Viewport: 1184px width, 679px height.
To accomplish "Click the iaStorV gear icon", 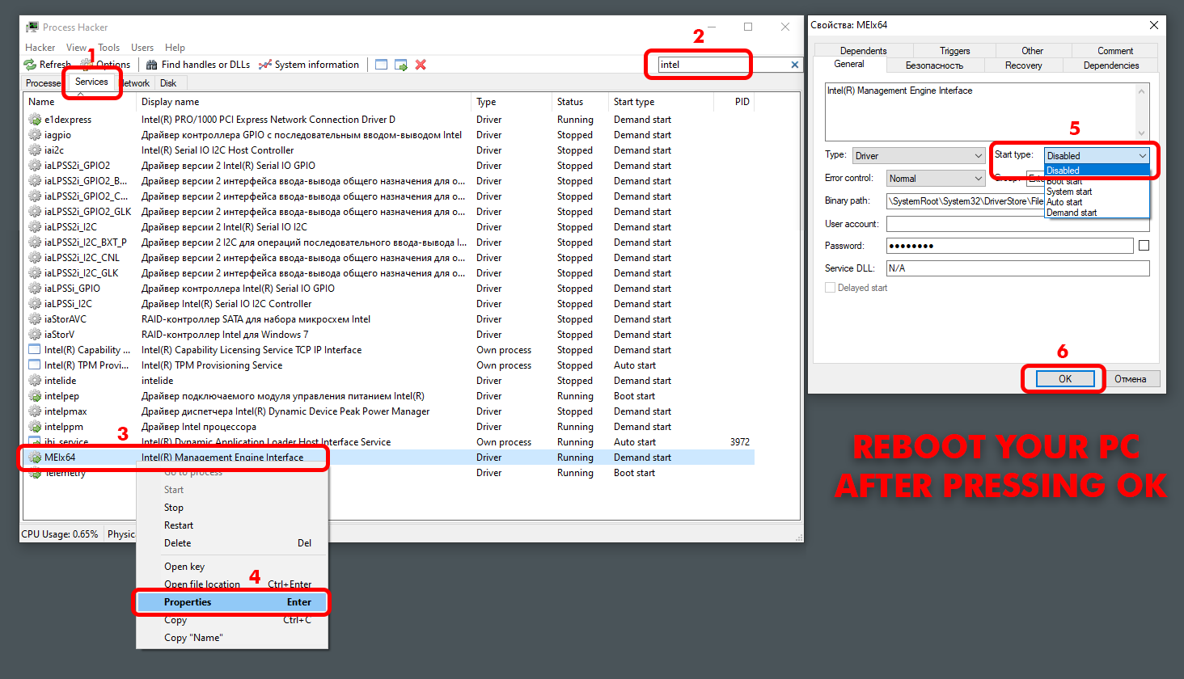I will point(35,335).
